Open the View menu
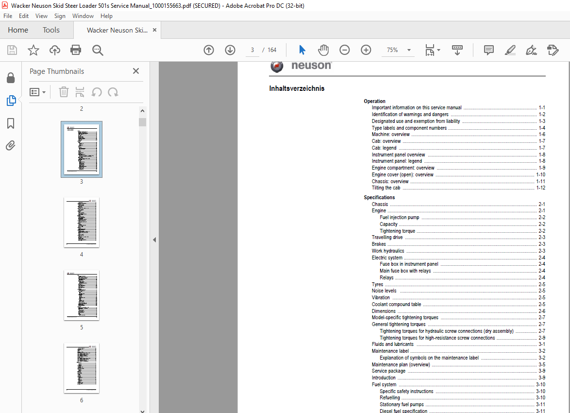Screen dimensions: 570x413 (x=41, y=16)
